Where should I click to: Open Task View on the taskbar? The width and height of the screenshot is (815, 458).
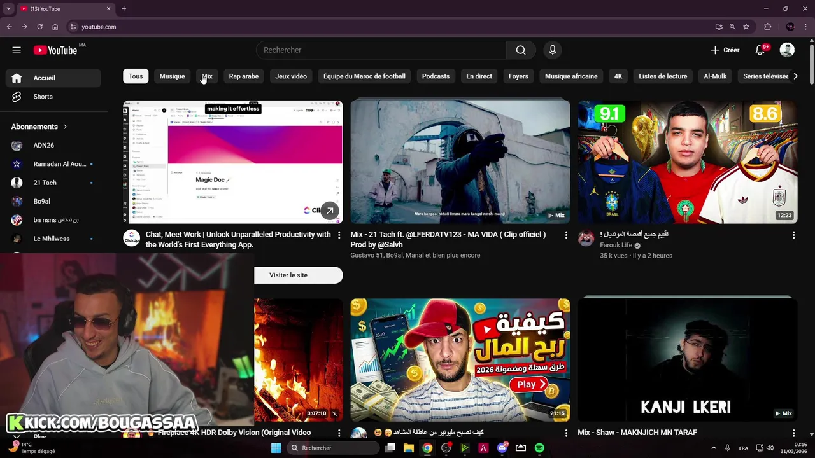390,448
